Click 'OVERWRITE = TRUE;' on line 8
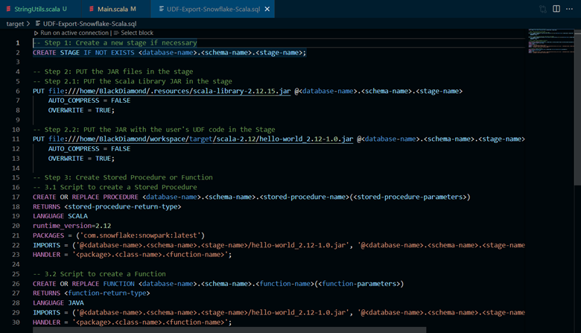Image resolution: width=581 pixels, height=333 pixels. coord(81,110)
